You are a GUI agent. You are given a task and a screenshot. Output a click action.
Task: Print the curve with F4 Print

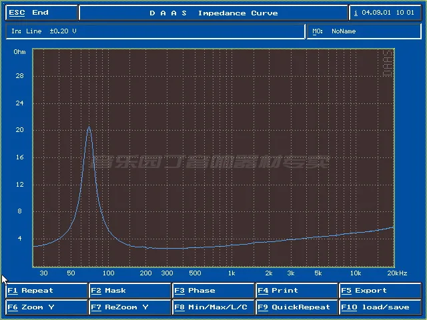tap(297, 291)
